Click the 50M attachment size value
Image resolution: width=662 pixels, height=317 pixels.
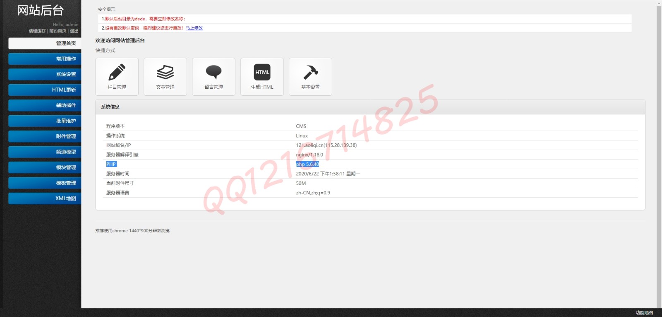tap(301, 183)
